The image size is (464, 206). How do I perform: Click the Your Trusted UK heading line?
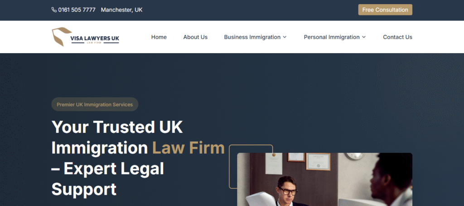tap(117, 127)
